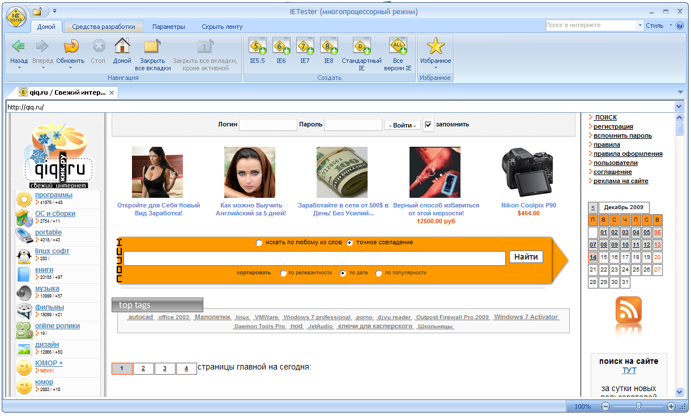Select точное совпадение radio button
This screenshot has height=416, width=691.
(x=349, y=243)
